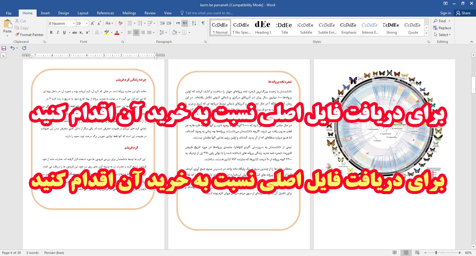Click the Replace button in Editing
Screen dimensions: 476x256
[x=442, y=28]
